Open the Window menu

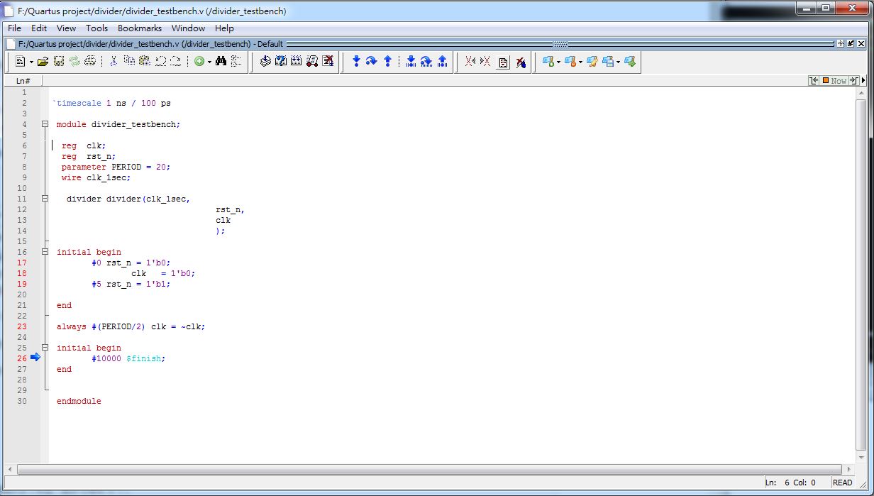point(188,28)
